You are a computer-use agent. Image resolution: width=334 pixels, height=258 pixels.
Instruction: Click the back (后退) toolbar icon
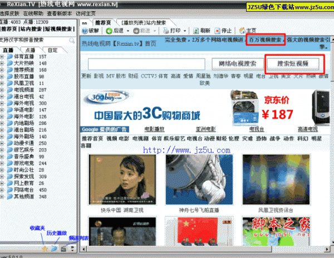[x=109, y=31]
